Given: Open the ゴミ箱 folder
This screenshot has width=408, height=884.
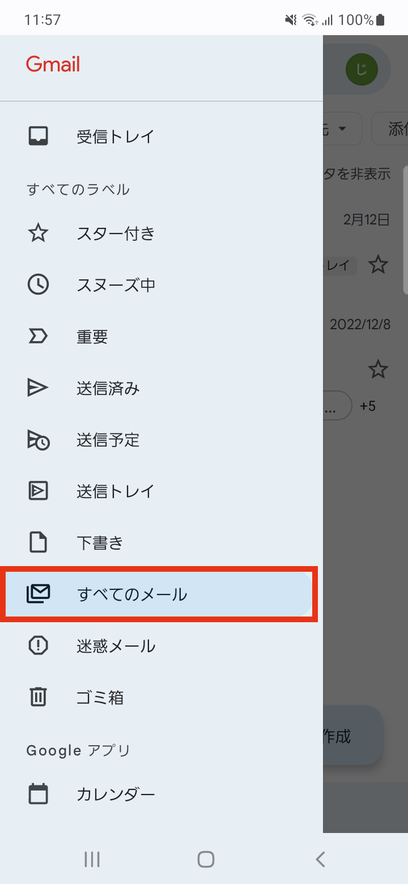Looking at the screenshot, I should pyautogui.click(x=161, y=697).
